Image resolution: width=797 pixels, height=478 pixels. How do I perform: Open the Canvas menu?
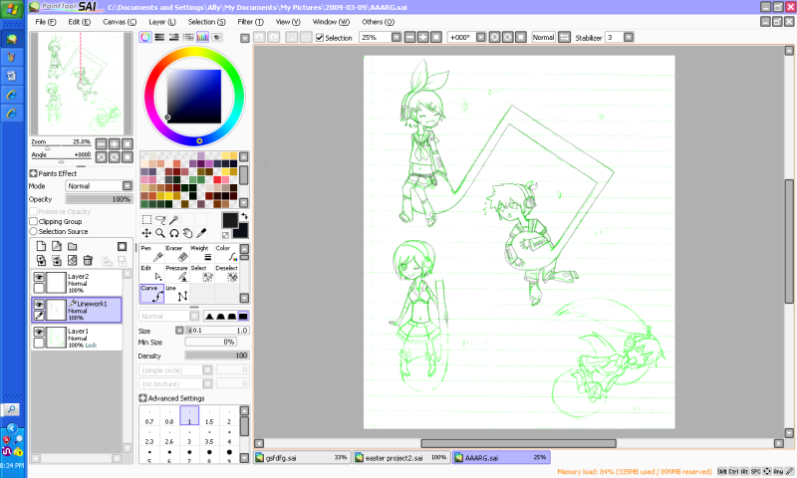(120, 22)
